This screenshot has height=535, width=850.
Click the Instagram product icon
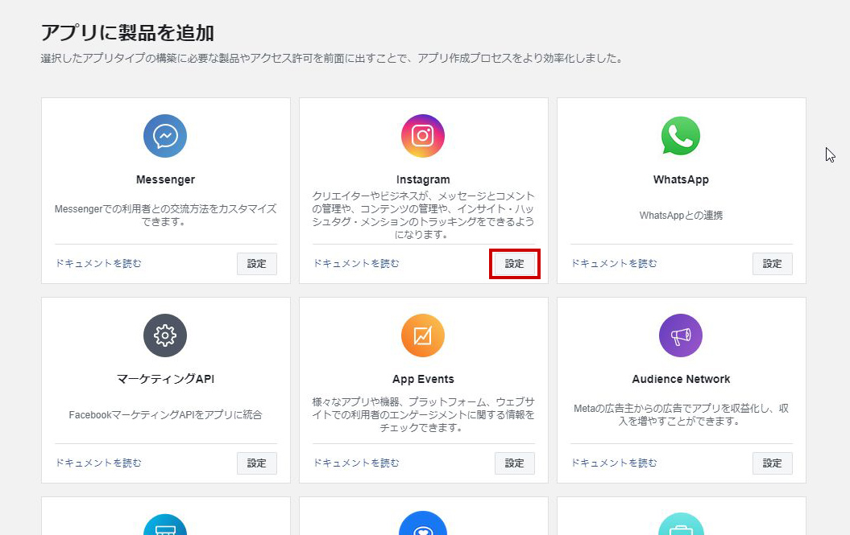423,136
